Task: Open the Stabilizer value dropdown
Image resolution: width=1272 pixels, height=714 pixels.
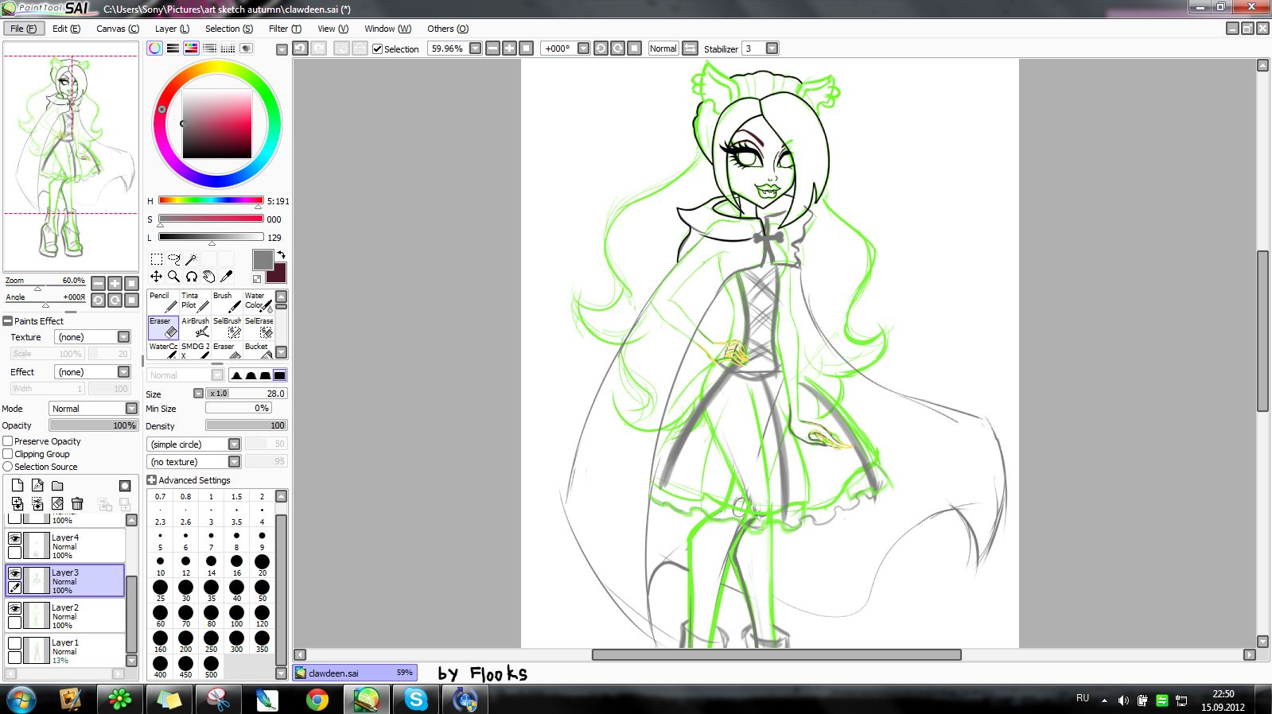Action: 772,49
